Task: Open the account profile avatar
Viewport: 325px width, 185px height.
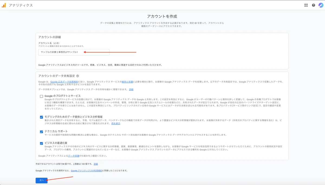Action: point(320,5)
